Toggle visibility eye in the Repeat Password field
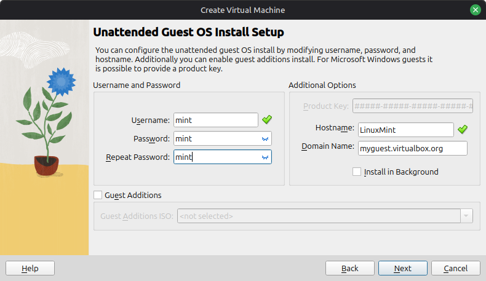The height and width of the screenshot is (281, 486). pos(265,157)
